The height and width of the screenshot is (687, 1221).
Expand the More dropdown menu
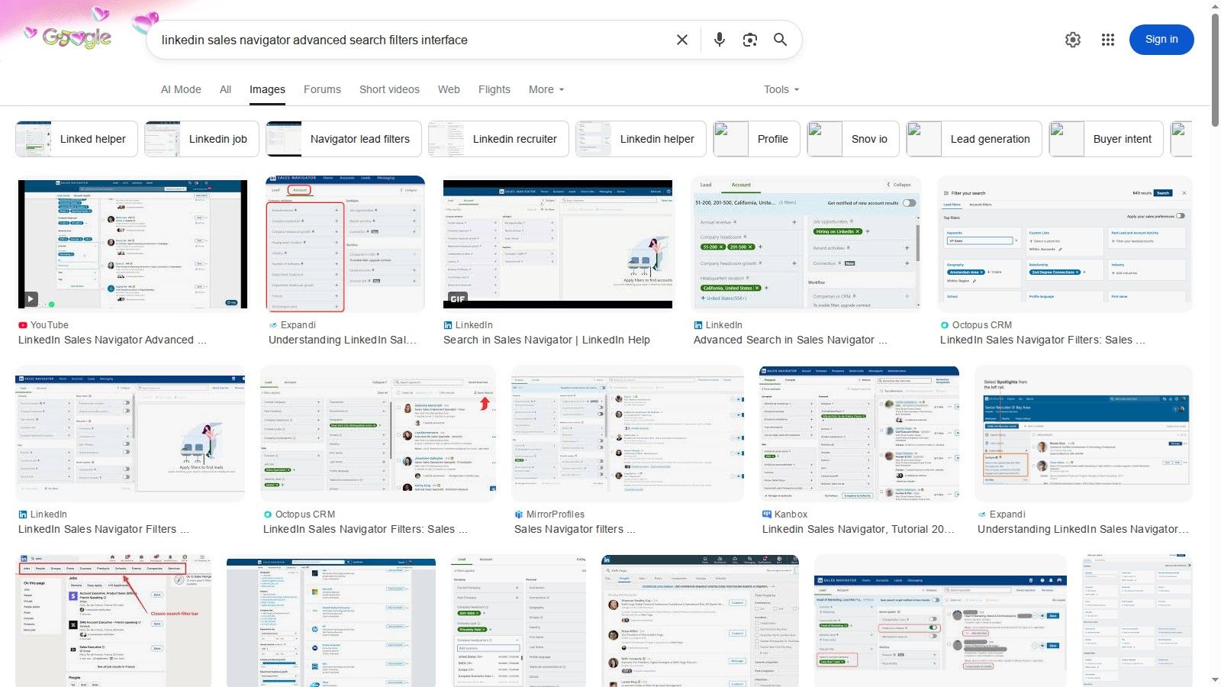tap(546, 89)
